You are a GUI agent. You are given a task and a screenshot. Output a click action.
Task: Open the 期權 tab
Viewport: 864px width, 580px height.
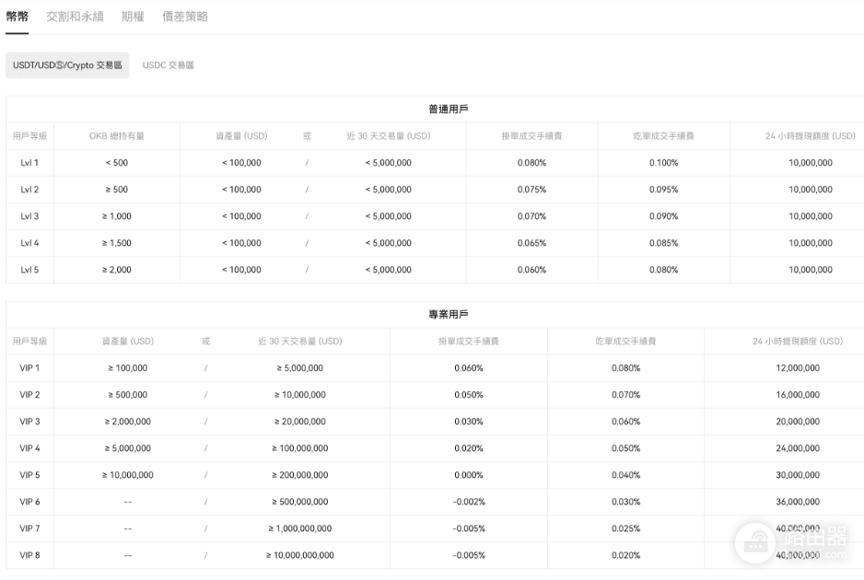(x=133, y=17)
